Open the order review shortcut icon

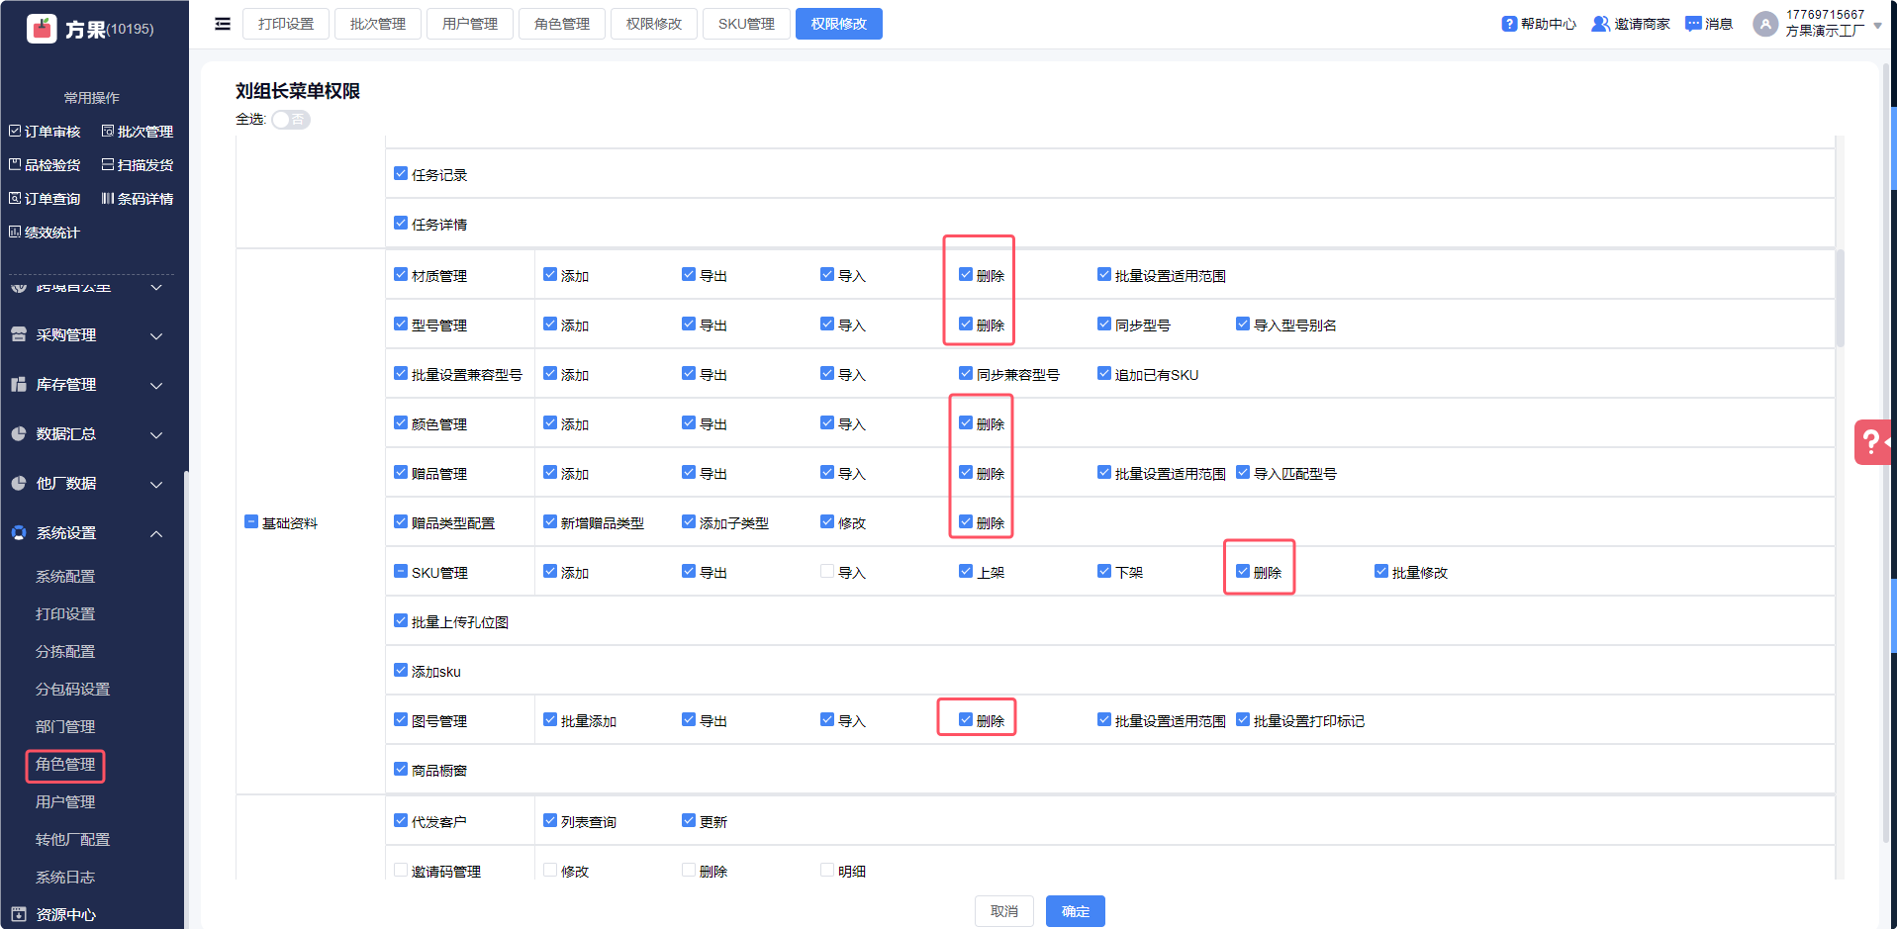(15, 132)
